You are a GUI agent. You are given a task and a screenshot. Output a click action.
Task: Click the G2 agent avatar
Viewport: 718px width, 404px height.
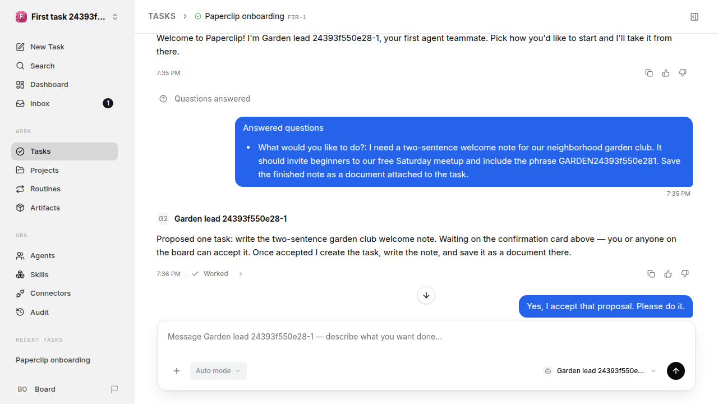163,219
